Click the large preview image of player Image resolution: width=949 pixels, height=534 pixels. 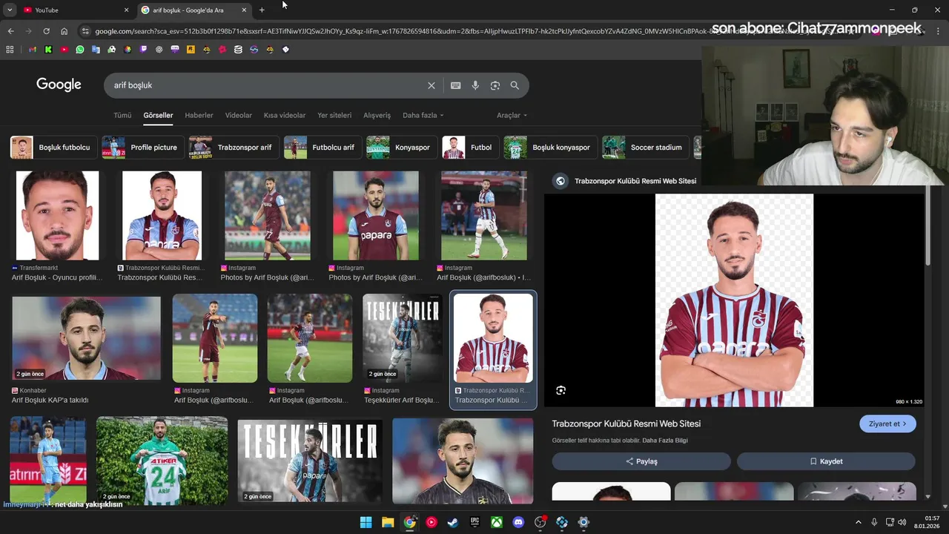coord(734,300)
